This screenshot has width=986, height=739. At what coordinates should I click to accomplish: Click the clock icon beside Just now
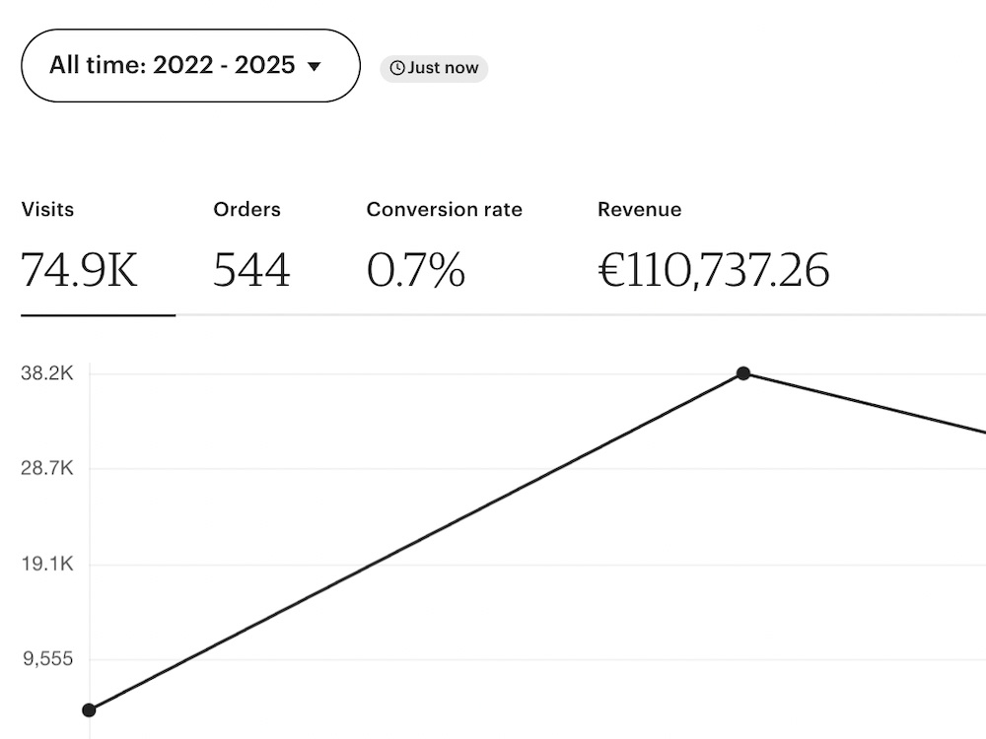[x=397, y=68]
